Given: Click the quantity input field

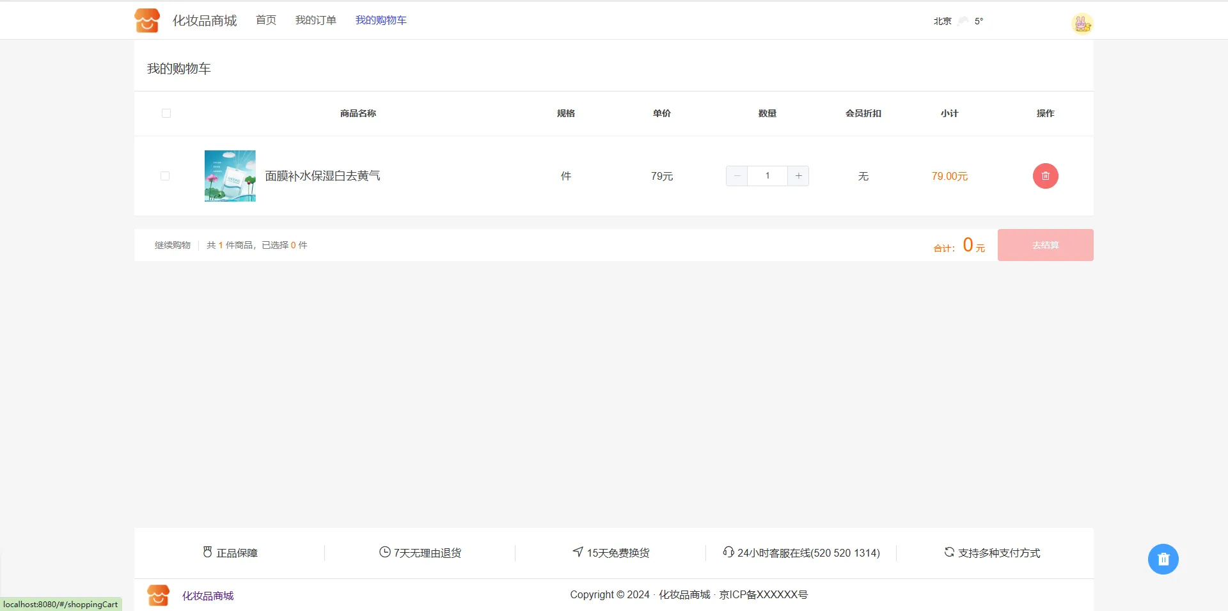Looking at the screenshot, I should coord(767,176).
